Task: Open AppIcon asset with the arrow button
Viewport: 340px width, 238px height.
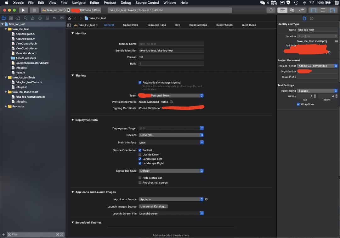Action: pos(207,199)
